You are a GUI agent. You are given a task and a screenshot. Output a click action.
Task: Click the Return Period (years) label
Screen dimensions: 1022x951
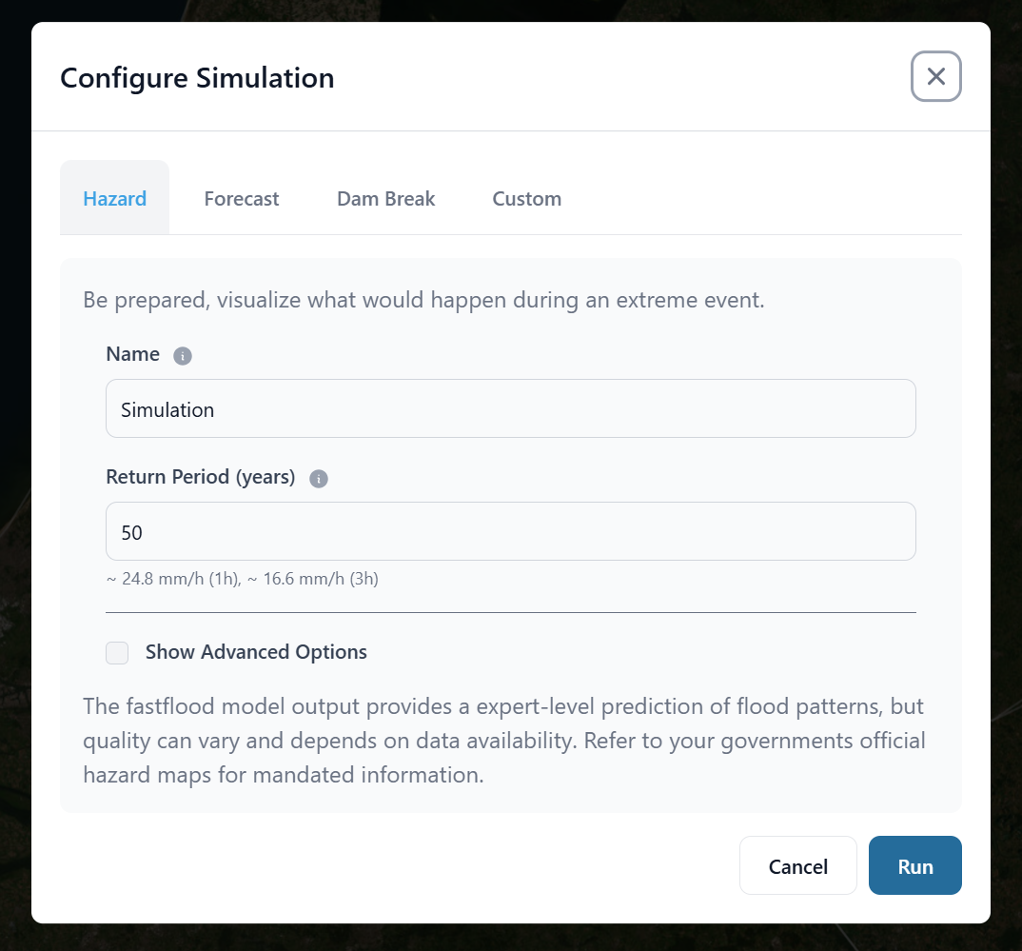click(201, 477)
